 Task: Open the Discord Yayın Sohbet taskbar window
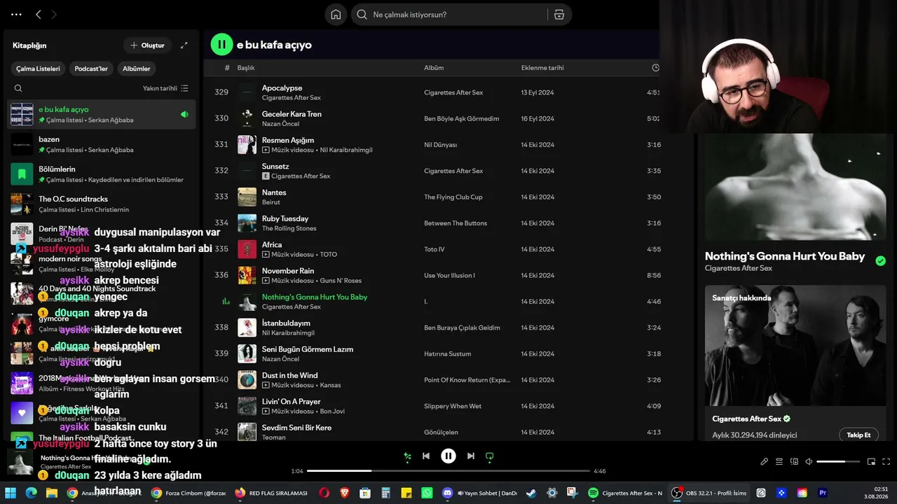[481, 493]
